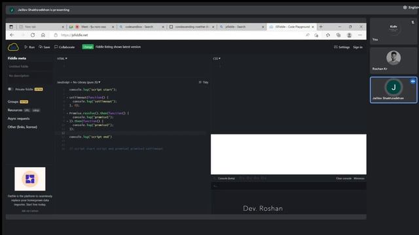Click the browser tab actions icon

click(x=11, y=27)
